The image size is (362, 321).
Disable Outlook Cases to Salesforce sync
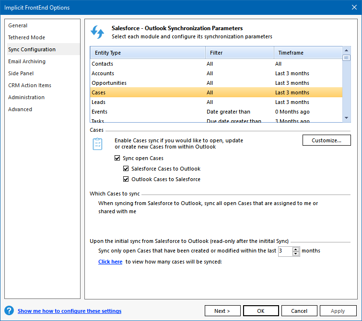(x=126, y=179)
